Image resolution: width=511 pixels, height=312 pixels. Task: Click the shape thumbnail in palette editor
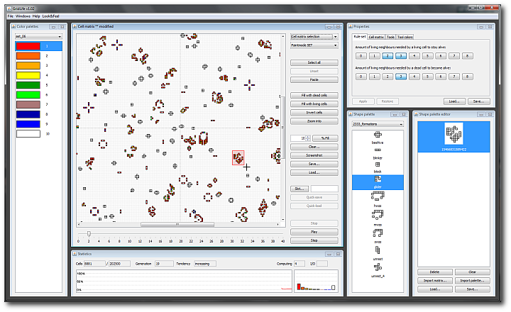[451, 133]
